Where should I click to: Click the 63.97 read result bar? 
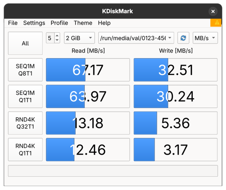[88, 97]
